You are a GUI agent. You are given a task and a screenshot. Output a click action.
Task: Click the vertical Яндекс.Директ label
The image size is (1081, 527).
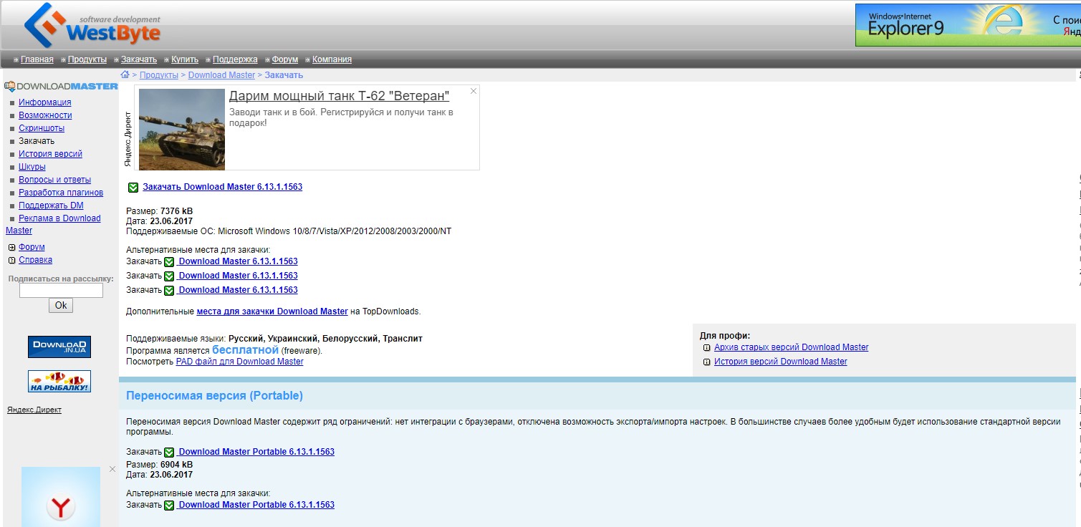pos(128,139)
